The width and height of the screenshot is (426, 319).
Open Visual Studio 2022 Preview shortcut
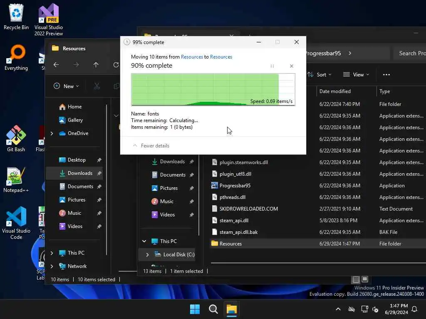click(49, 20)
